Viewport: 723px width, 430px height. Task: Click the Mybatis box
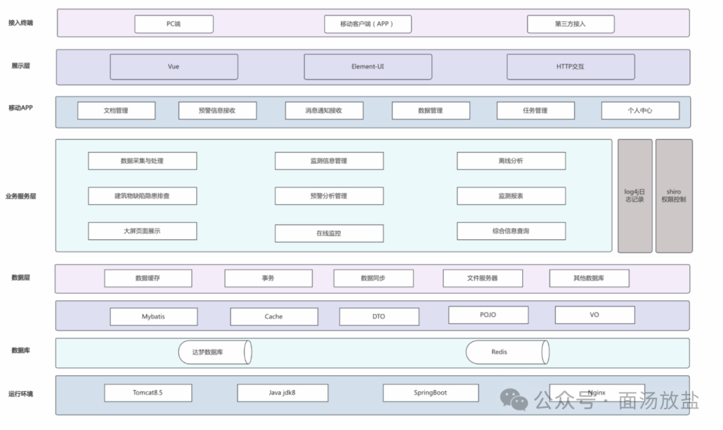tap(153, 317)
